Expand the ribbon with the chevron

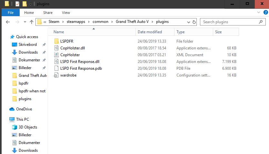pos(259,12)
